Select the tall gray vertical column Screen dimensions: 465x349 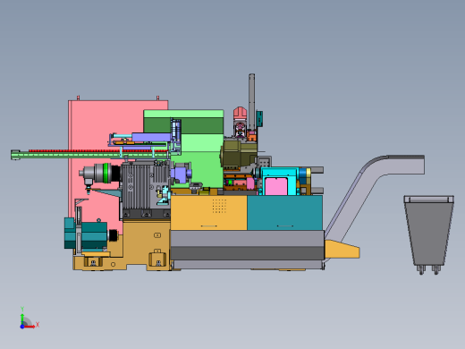point(252,101)
